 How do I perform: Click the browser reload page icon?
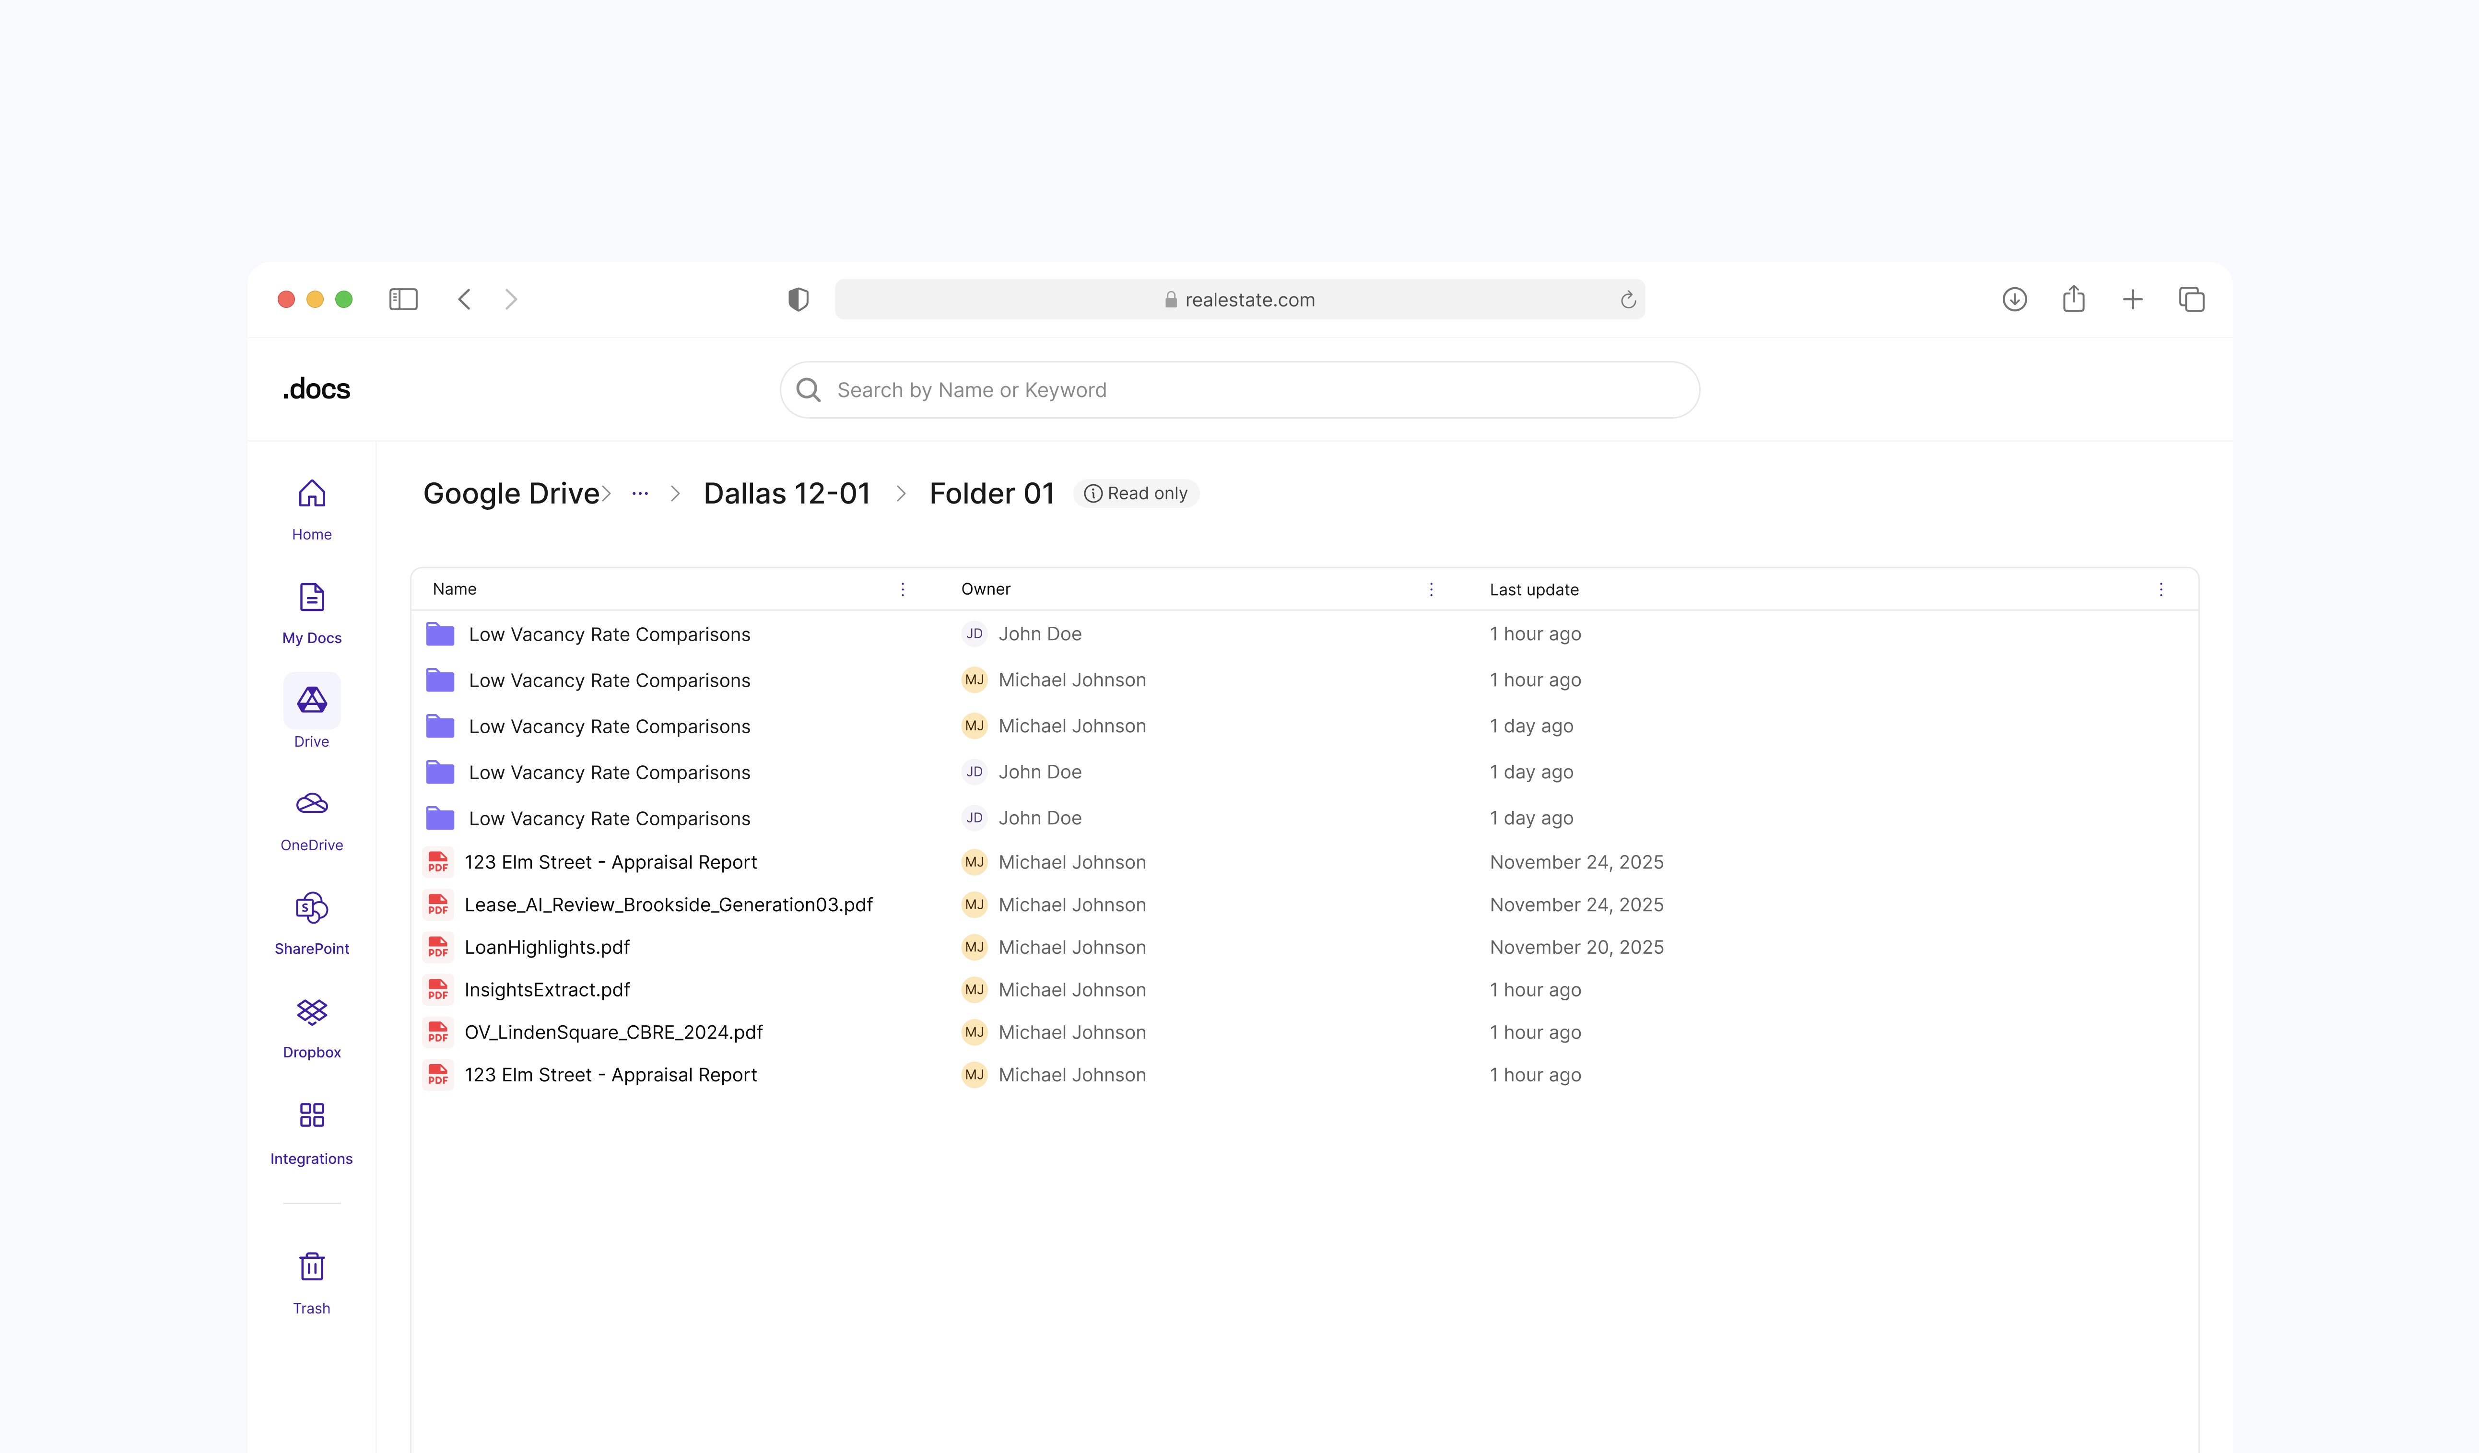click(x=1627, y=300)
